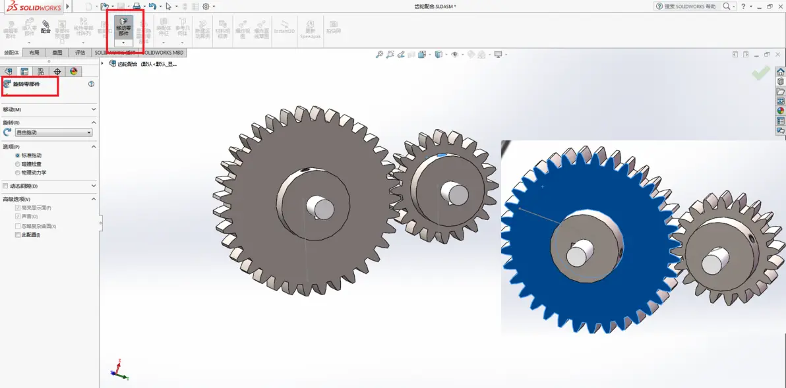Image resolution: width=786 pixels, height=388 pixels.
Task: Open the View Settings monitor icon
Action: (498, 54)
